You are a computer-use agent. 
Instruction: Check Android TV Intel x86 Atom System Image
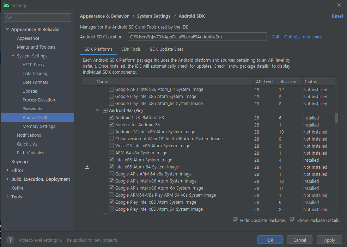tap(111, 131)
